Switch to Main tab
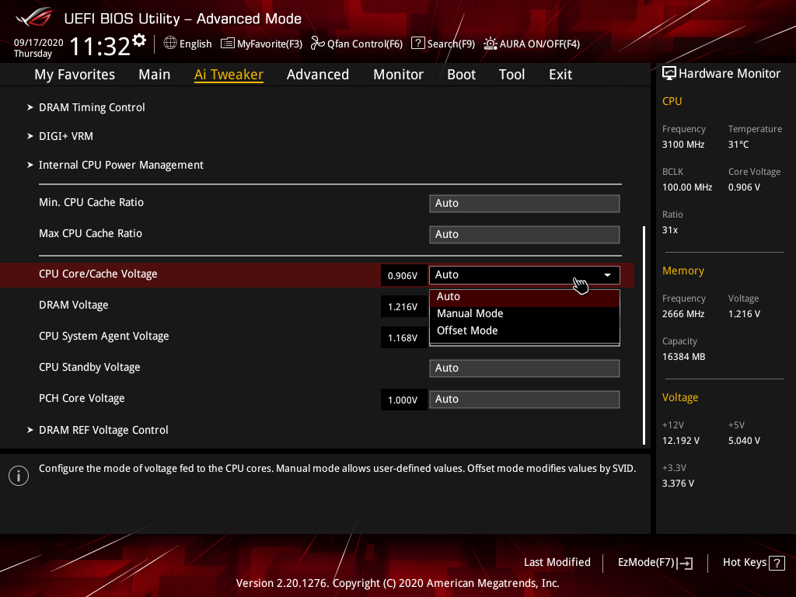796x597 pixels. click(155, 75)
